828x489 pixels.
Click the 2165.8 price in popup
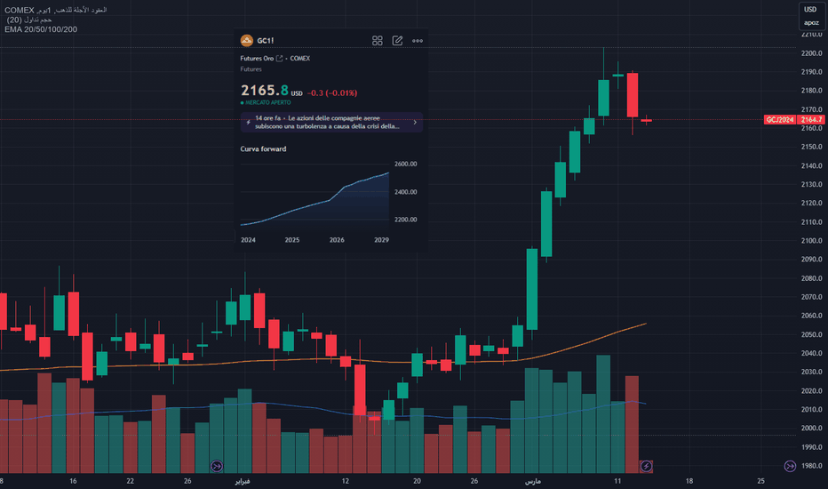265,91
